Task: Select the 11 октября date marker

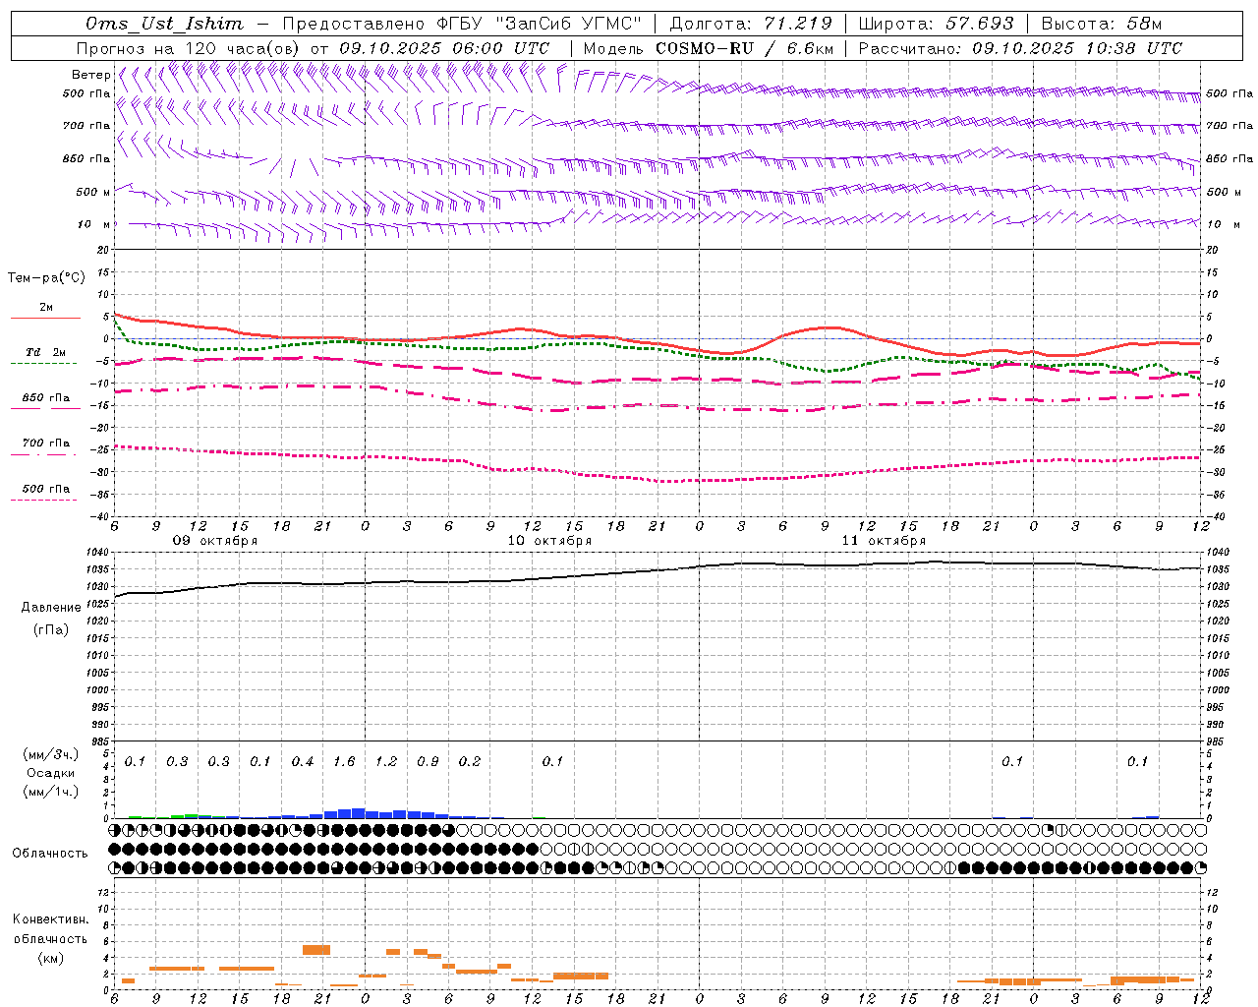Action: [884, 540]
